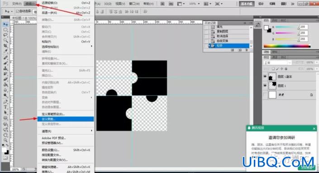Reset default foreground and background colors
Viewport: 319px width, 173px height.
point(3,145)
